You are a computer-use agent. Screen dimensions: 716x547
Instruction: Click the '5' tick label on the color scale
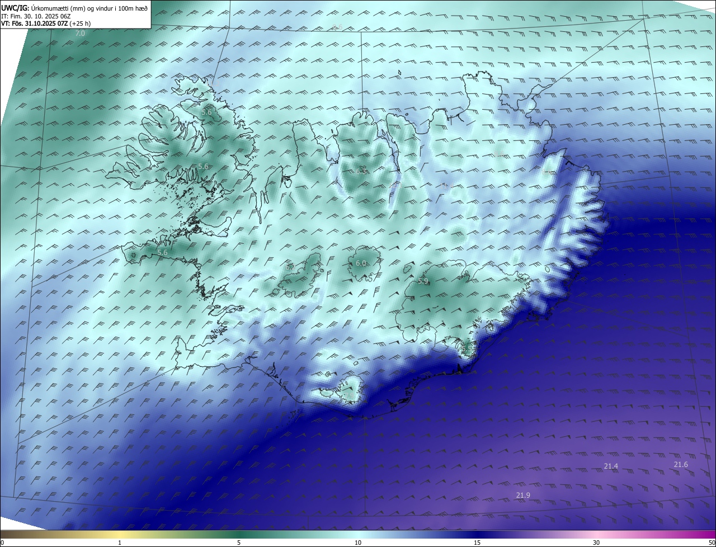coord(239,543)
